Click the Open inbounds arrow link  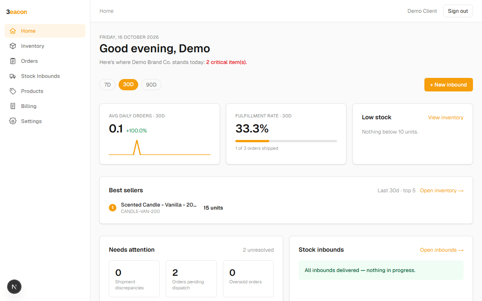coord(442,250)
